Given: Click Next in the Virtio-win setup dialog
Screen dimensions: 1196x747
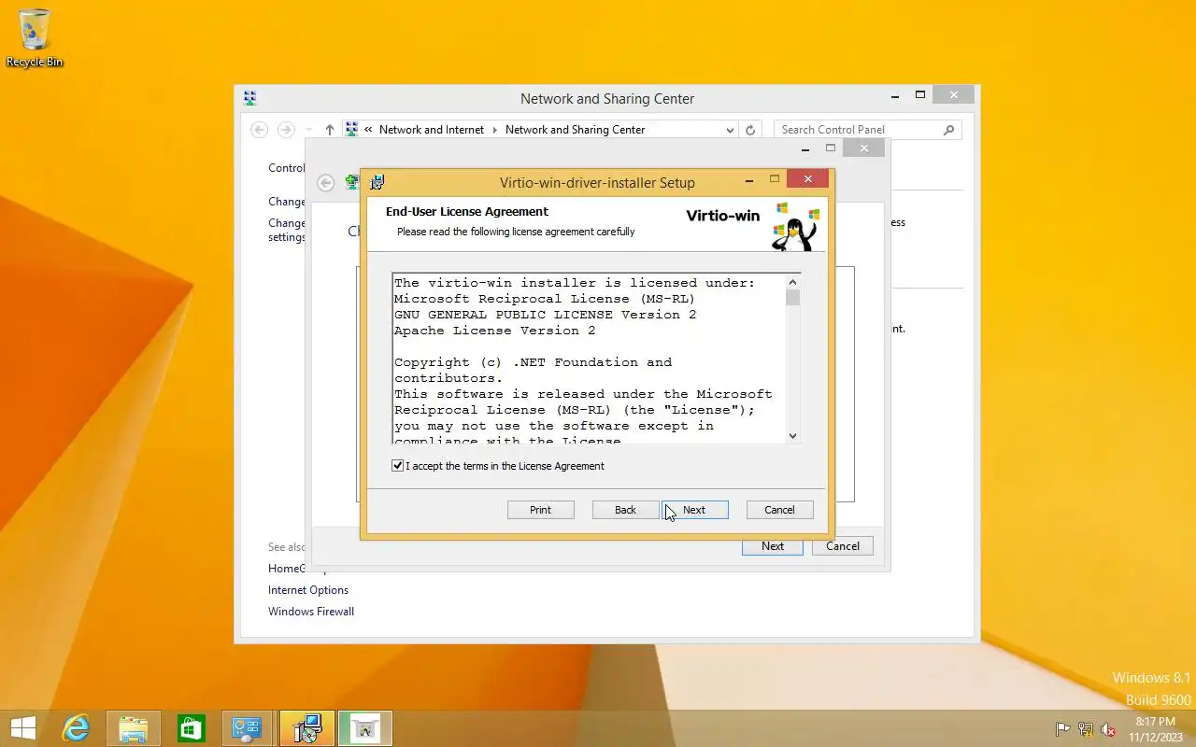Looking at the screenshot, I should [694, 510].
